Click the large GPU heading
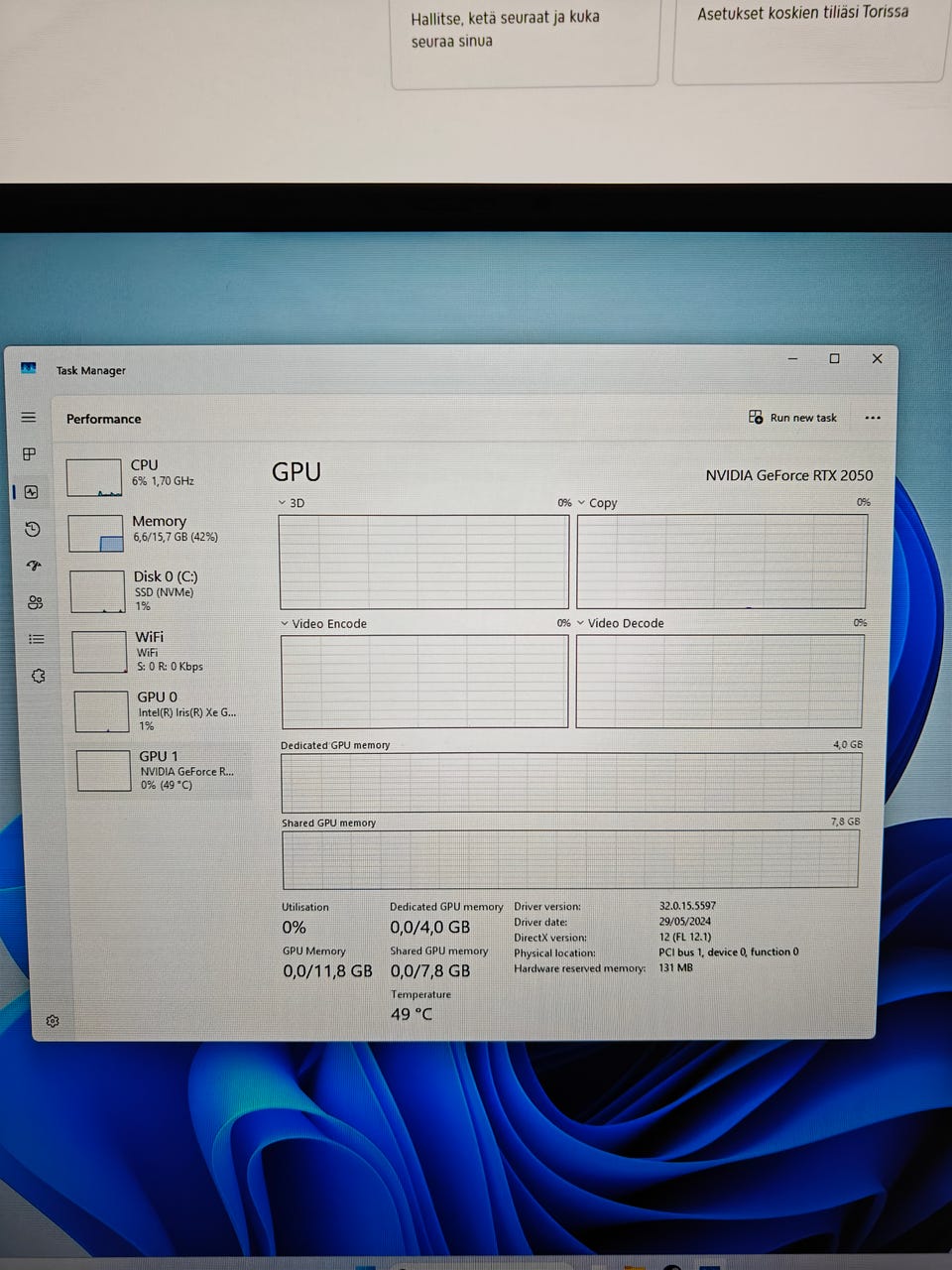This screenshot has width=952, height=1270. (x=297, y=472)
